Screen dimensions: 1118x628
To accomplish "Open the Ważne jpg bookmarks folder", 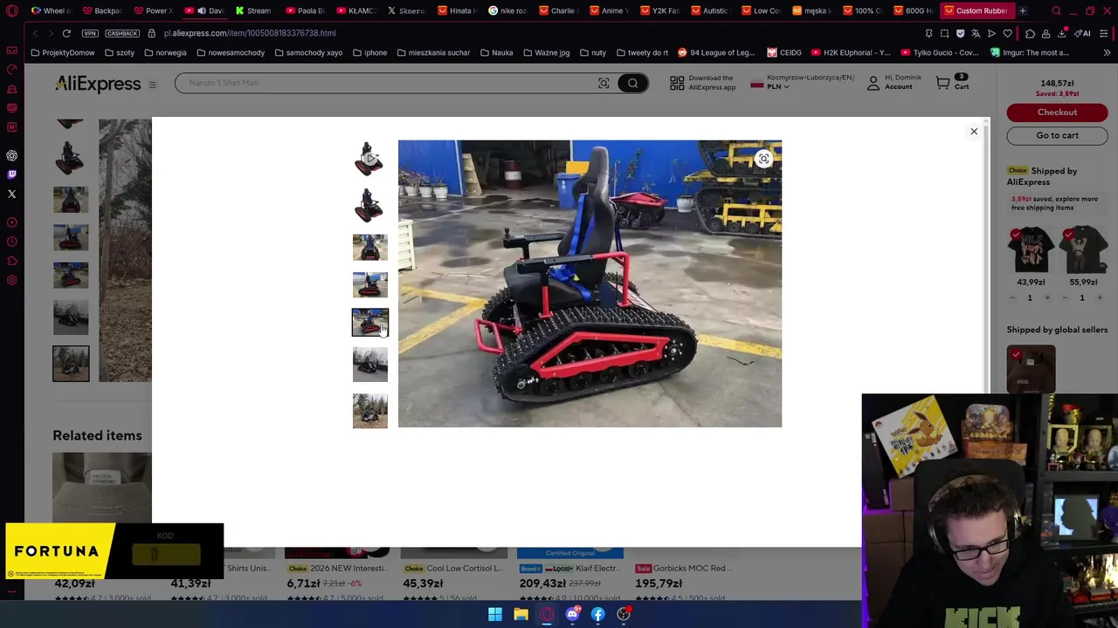I will 546,52.
